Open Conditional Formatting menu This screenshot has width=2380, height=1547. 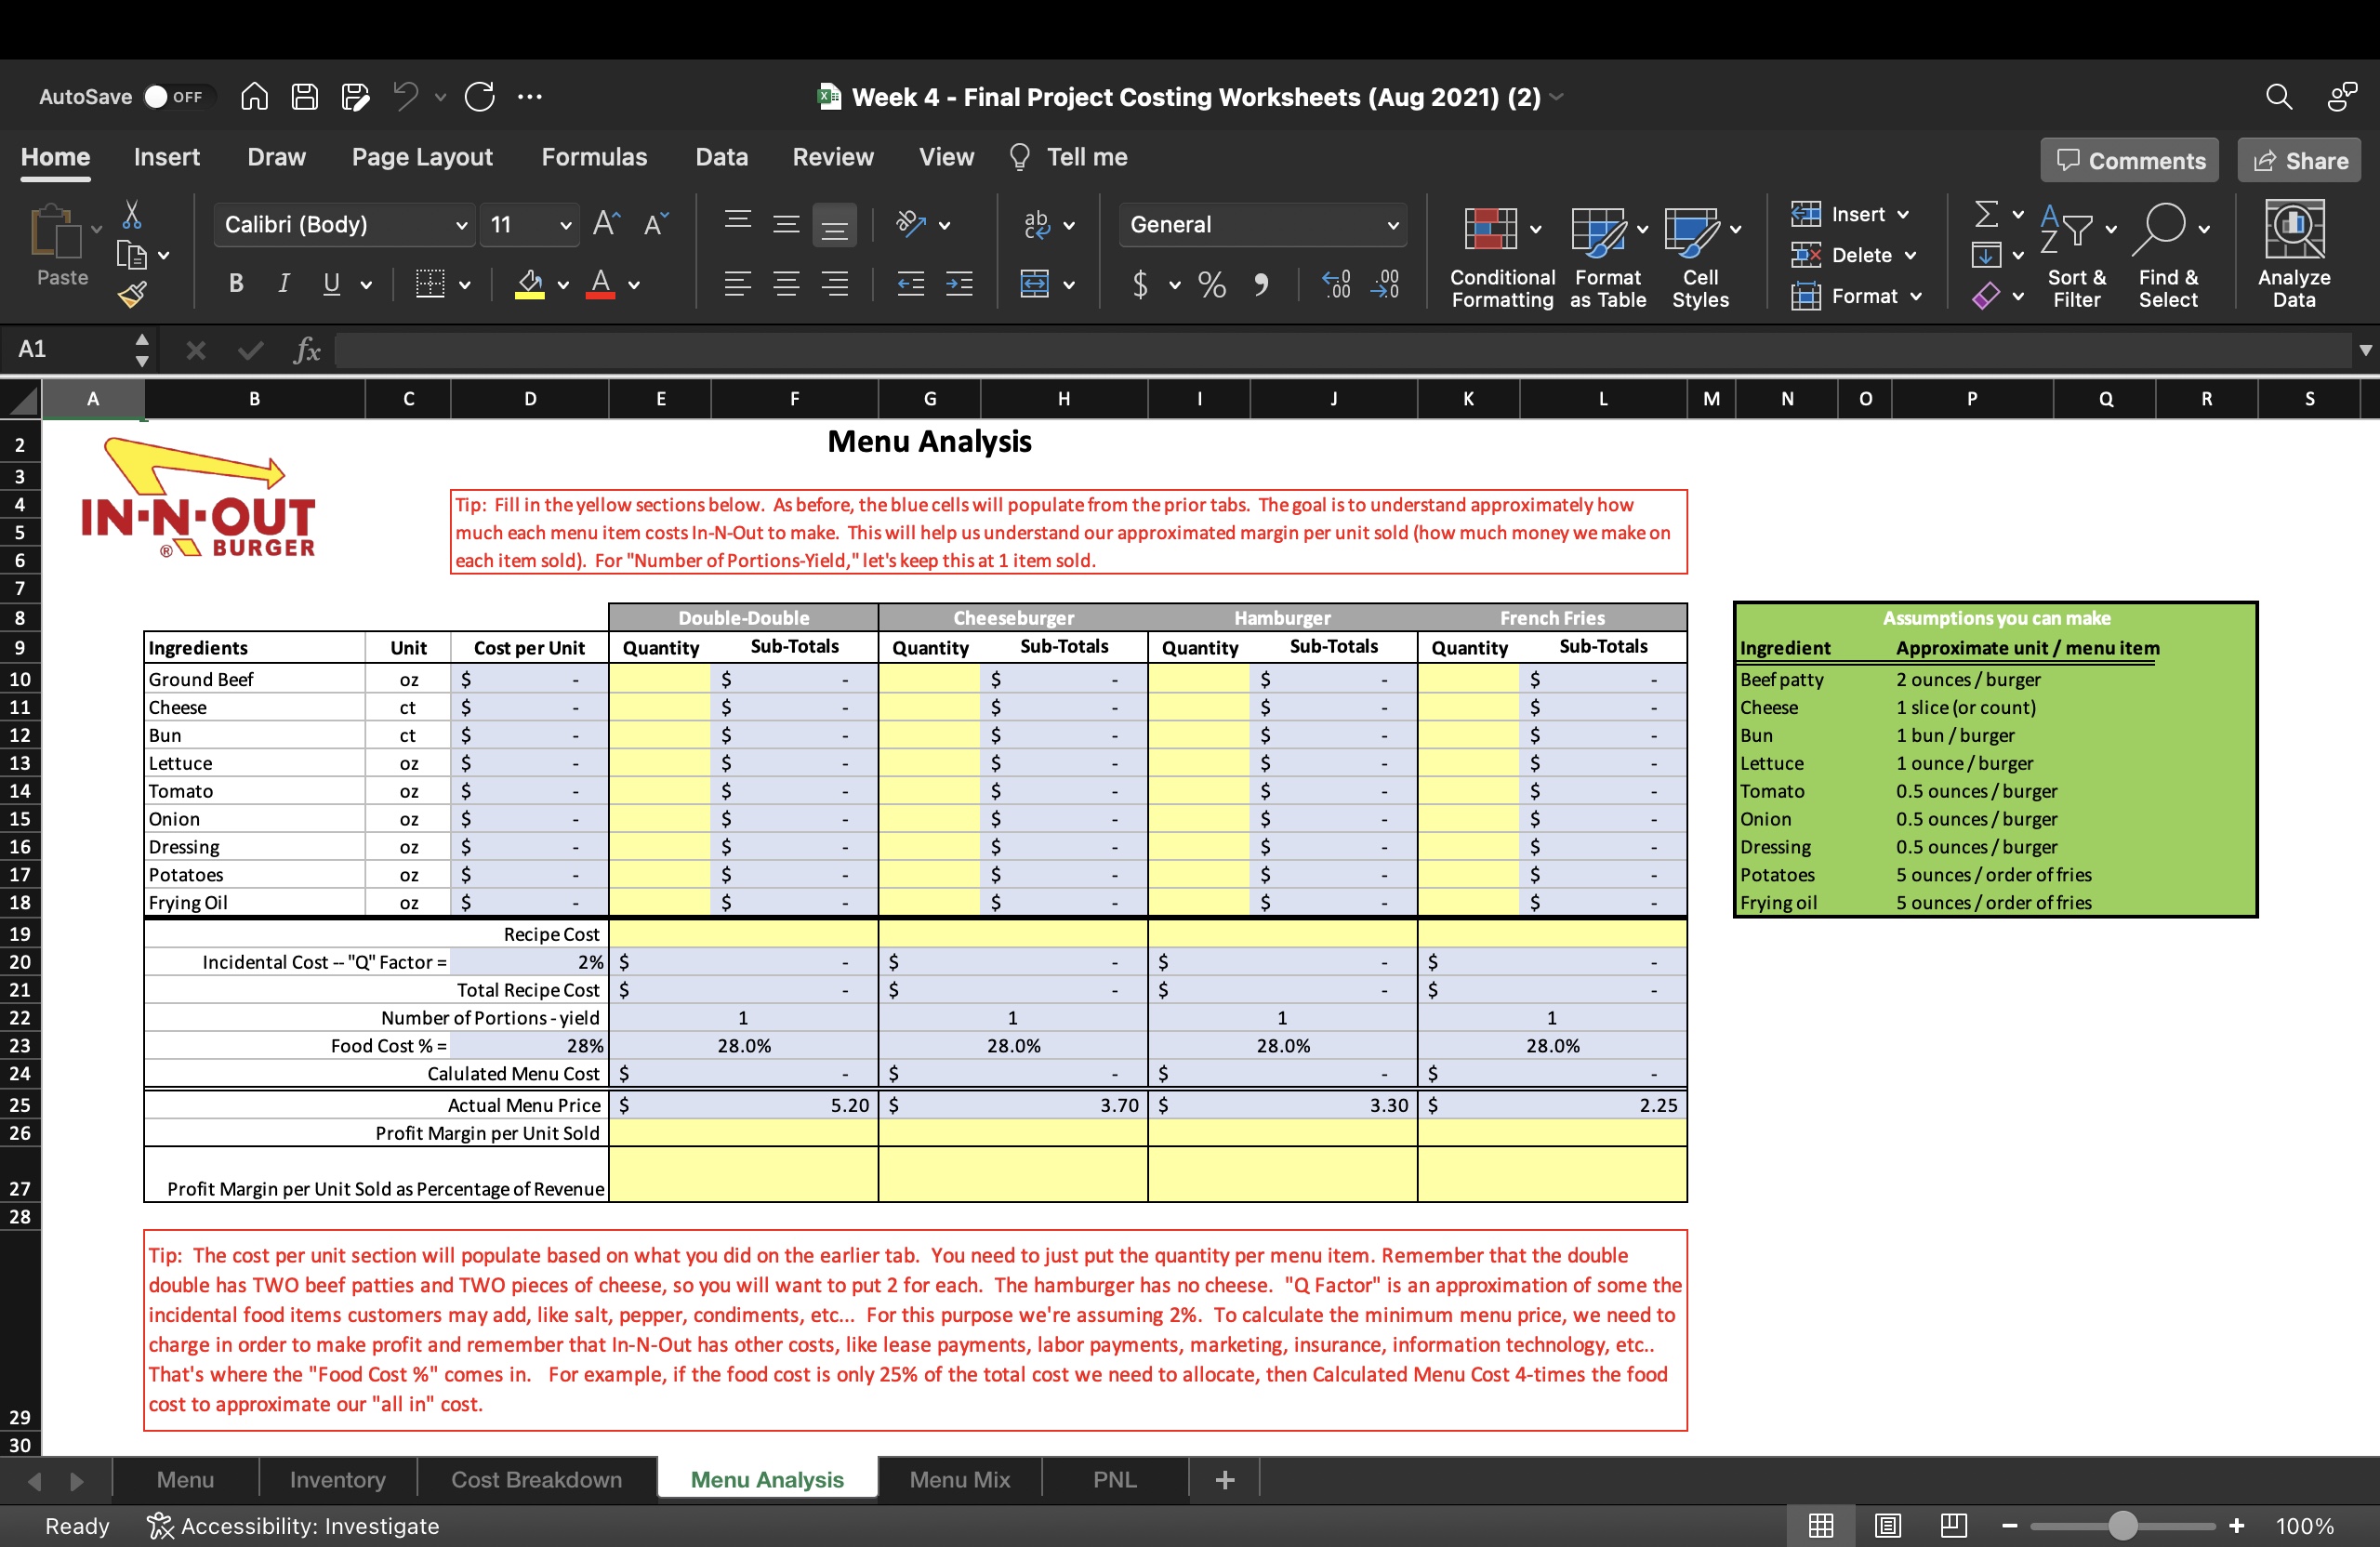(1502, 257)
